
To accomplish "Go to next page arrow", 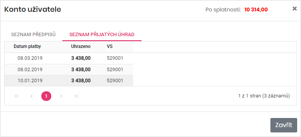I will point(61,96).
